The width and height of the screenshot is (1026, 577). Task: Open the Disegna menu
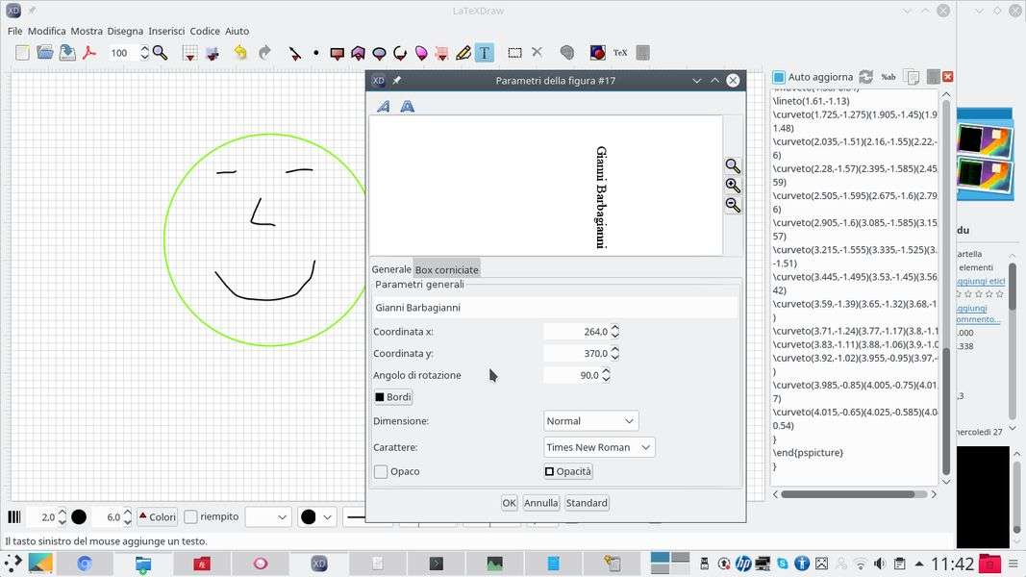[125, 31]
